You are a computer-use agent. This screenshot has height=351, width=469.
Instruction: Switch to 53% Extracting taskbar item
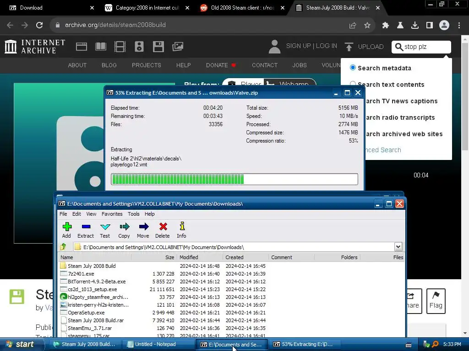[304, 345]
